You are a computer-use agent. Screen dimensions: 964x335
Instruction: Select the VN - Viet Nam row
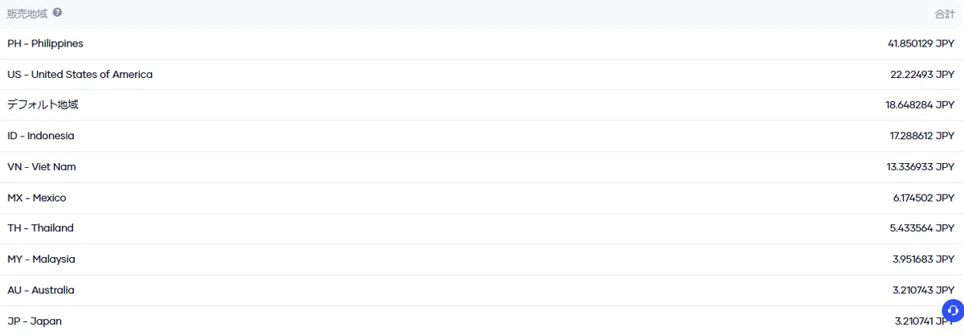click(x=482, y=166)
